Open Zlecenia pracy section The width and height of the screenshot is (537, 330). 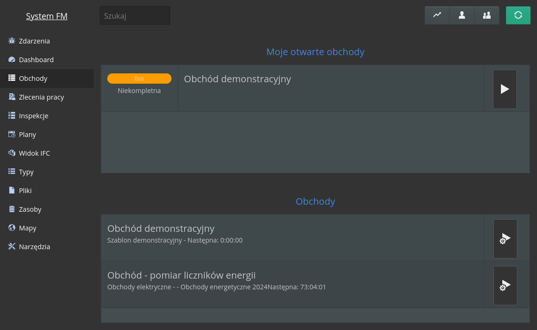pyautogui.click(x=41, y=97)
